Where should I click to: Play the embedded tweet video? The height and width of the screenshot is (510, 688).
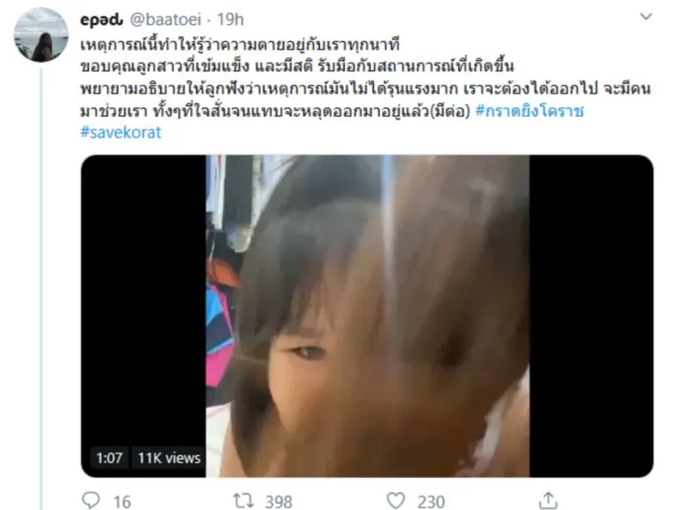coord(367,316)
